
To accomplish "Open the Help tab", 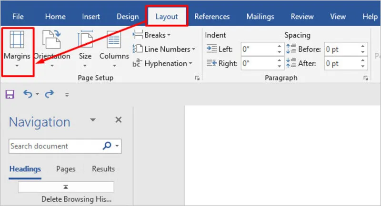I will coord(370,17).
